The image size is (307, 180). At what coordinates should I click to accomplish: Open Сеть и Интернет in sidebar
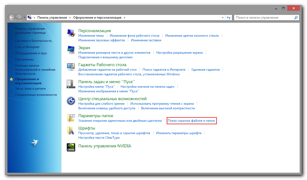coord(27,47)
